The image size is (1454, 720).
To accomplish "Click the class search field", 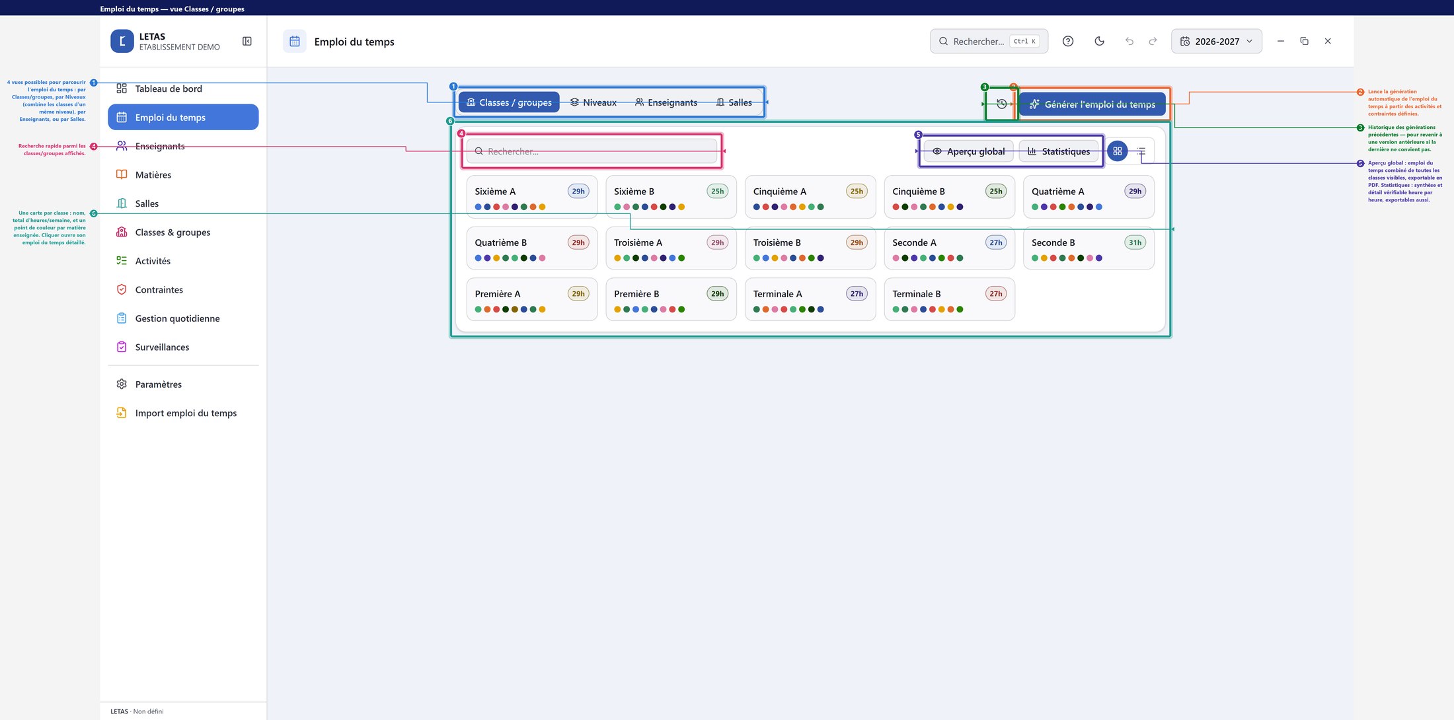I will [592, 151].
